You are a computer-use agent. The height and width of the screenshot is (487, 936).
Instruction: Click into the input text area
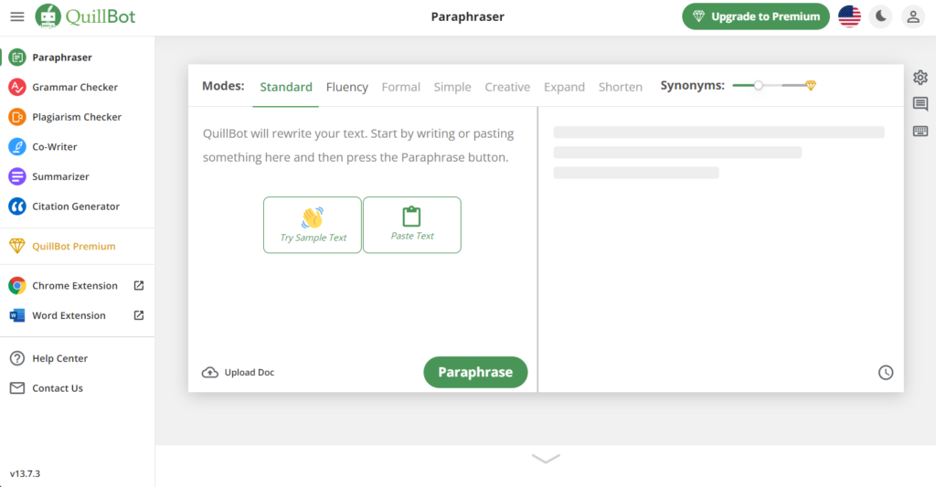coord(363,233)
